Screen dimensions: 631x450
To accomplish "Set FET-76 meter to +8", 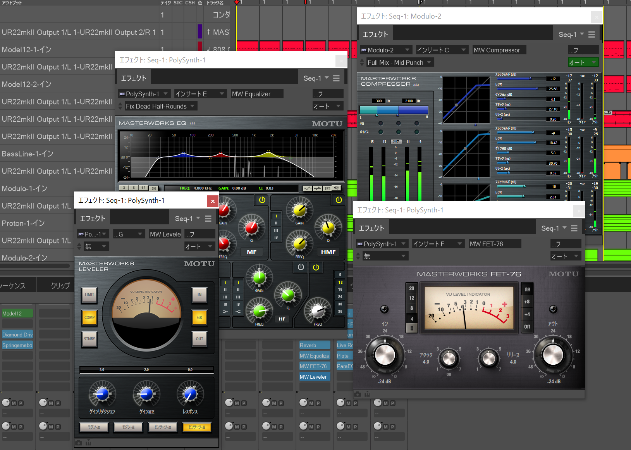I will (x=527, y=302).
